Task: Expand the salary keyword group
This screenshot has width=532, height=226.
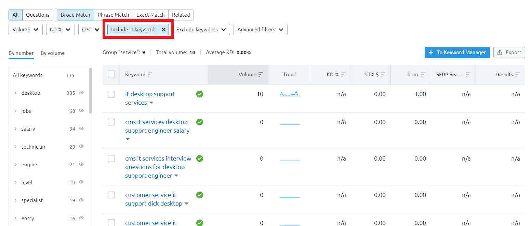Action: pos(15,129)
